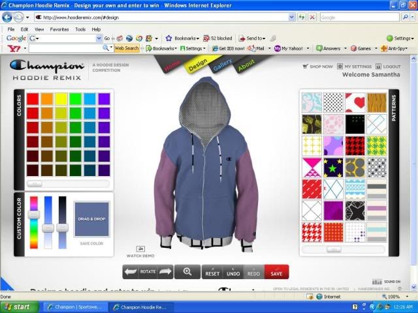Image resolution: width=418 pixels, height=313 pixels.
Task: Click the rainbow hue slider handle
Action: (x=34, y=215)
